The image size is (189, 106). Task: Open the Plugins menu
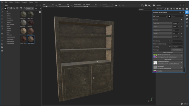click(x=31, y=2)
